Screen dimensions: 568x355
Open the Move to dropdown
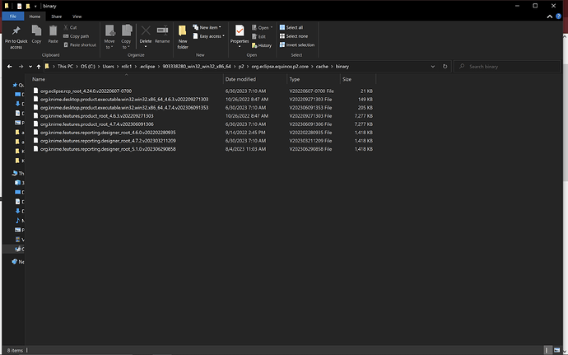(x=109, y=37)
